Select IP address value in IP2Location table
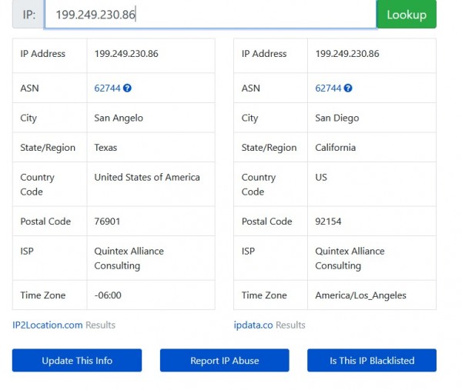 [x=126, y=54]
